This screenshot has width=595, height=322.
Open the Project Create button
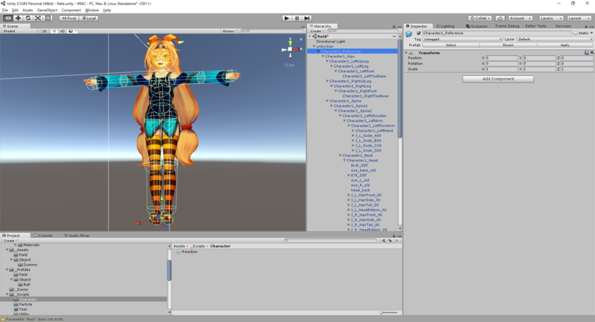click(10, 240)
